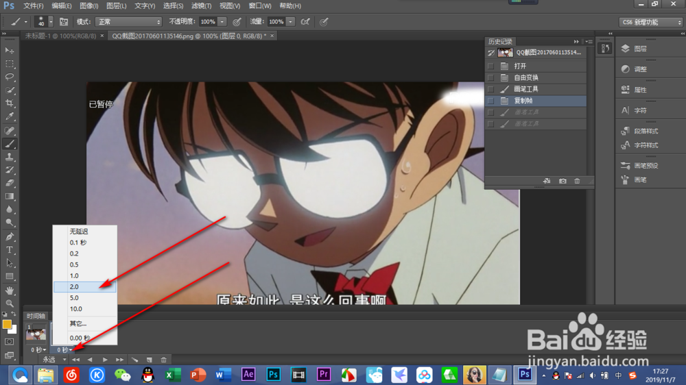
Task: Choose 无延迟 in delay menu
Action: tap(85, 231)
